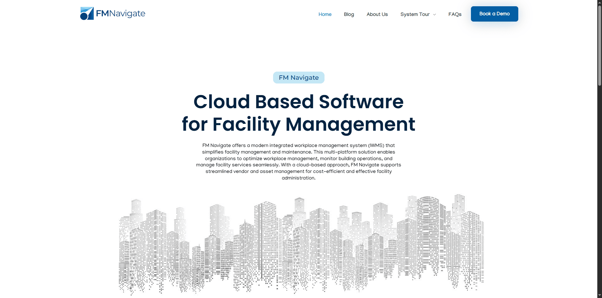Click the FM Navigate logo icon
Viewport: 602px width, 298px height.
tap(87, 13)
